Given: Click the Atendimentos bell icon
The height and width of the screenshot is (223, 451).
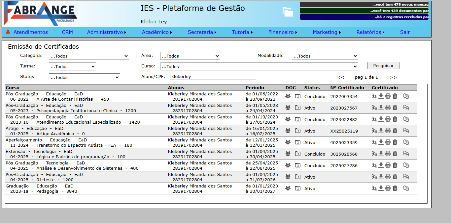Looking at the screenshot, I should (8, 32).
